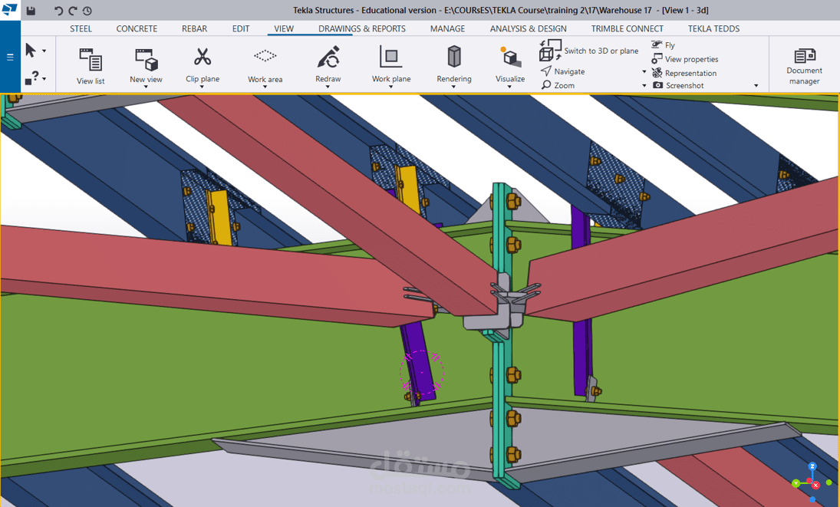Image resolution: width=840 pixels, height=507 pixels.
Task: Open the Rendering options icon
Action: coord(453,56)
